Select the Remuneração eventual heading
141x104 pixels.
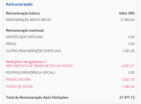pyautogui.click(x=25, y=31)
